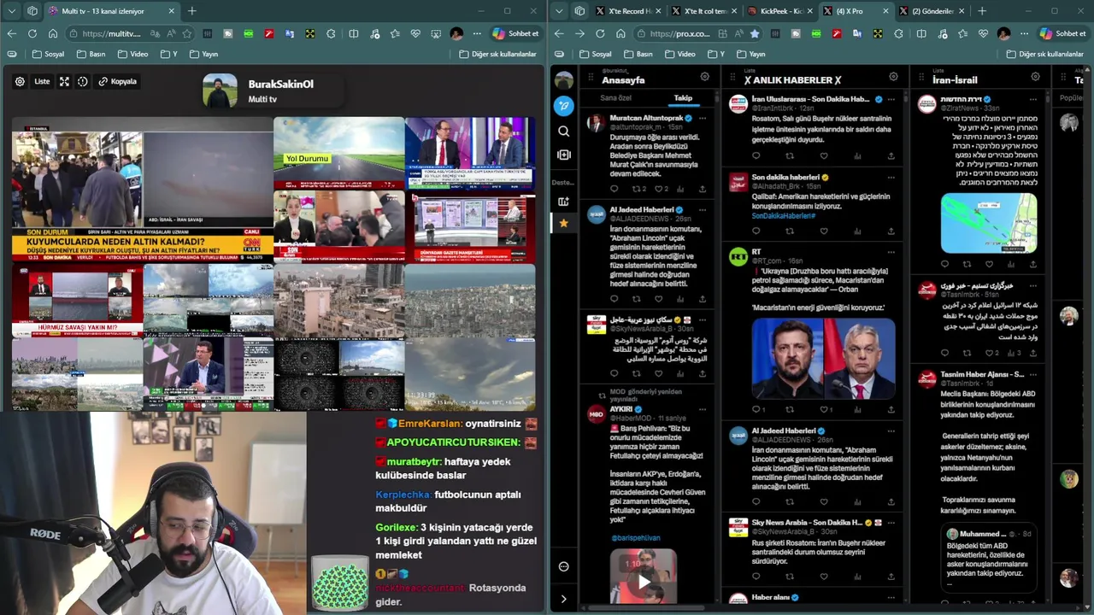Like the RT Orban post
Screen dimensions: 1094x615
point(824,409)
